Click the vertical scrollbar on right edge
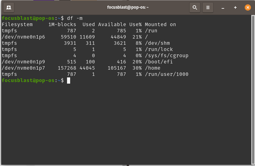This screenshot has height=166, width=255. coord(253,90)
